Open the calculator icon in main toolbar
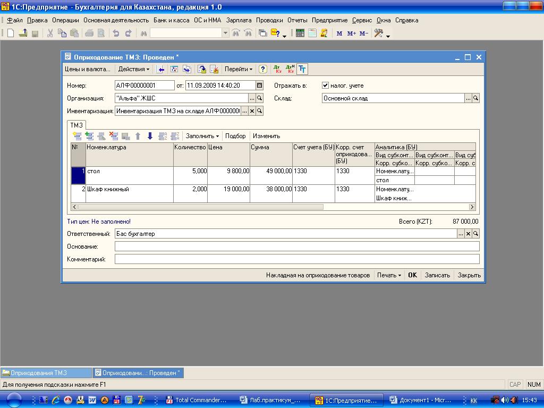 (x=300, y=33)
